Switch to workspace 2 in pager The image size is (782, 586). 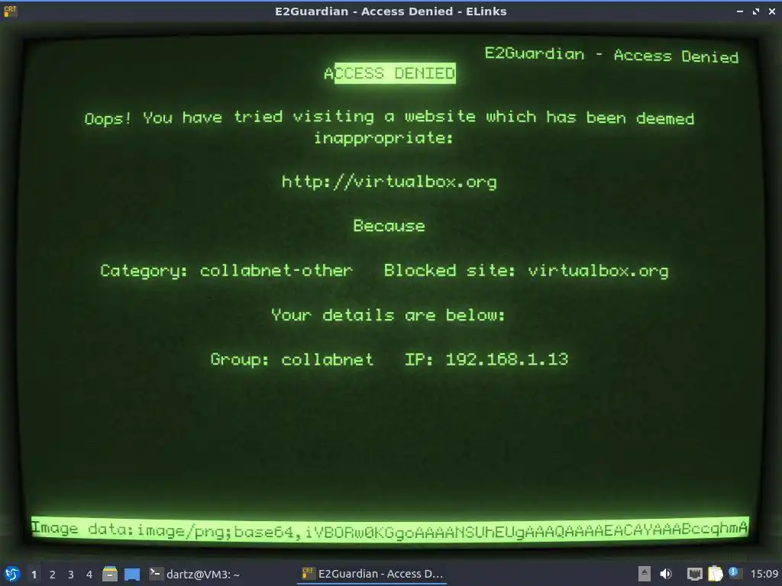click(53, 575)
